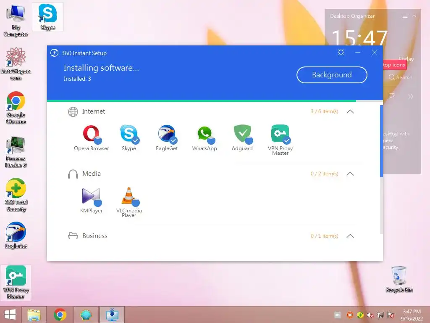430x323 pixels.
Task: Select the Skype desktop shortcut
Action: [x=48, y=17]
